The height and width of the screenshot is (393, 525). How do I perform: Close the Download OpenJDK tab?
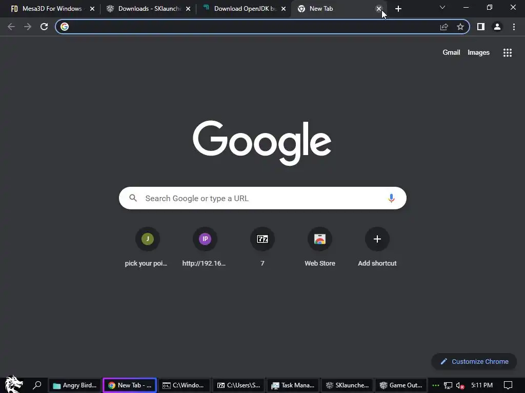click(x=284, y=9)
